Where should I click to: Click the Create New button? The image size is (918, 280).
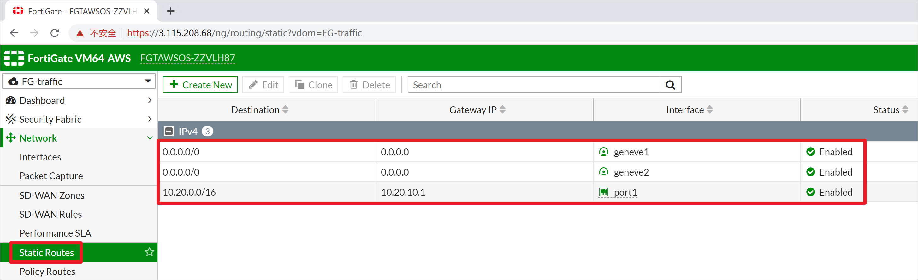pyautogui.click(x=200, y=85)
